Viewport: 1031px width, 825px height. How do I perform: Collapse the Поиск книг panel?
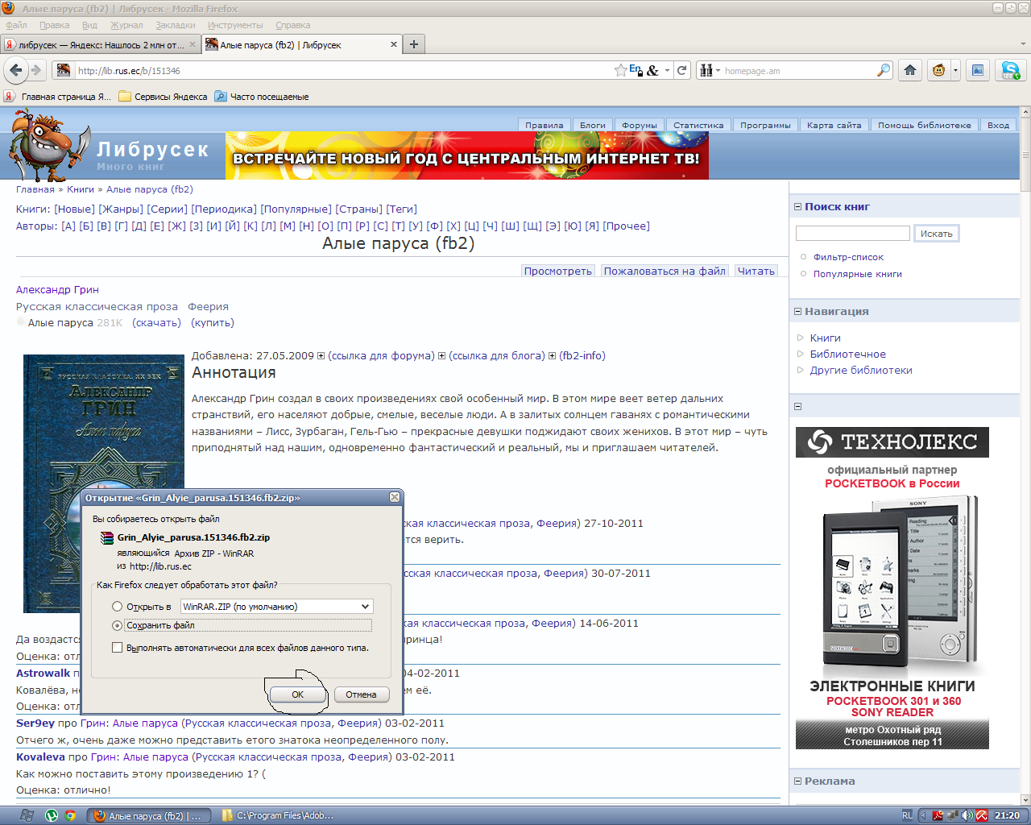tap(798, 207)
